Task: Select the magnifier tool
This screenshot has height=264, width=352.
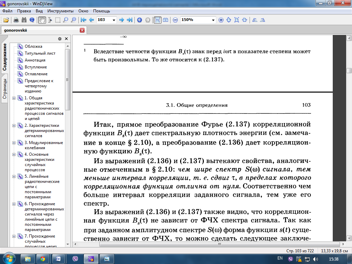Action: pyautogui.click(x=66, y=20)
